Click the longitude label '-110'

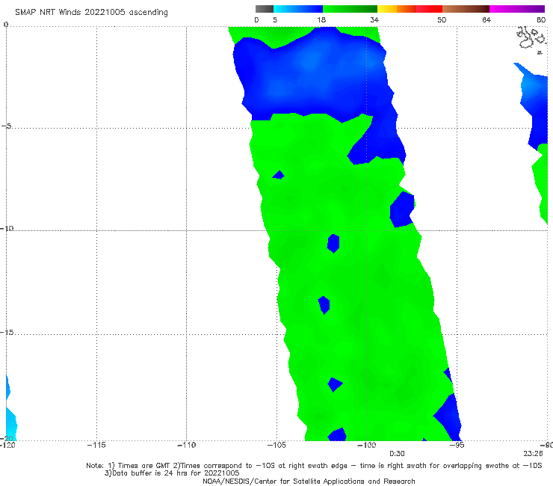(186, 445)
